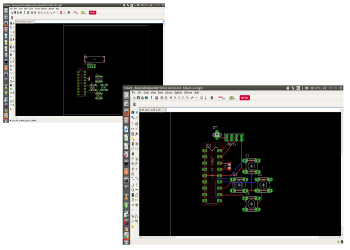This screenshot has height=250, width=350.
Task: Click Print icon in front window toolbar
Action: pos(142,98)
